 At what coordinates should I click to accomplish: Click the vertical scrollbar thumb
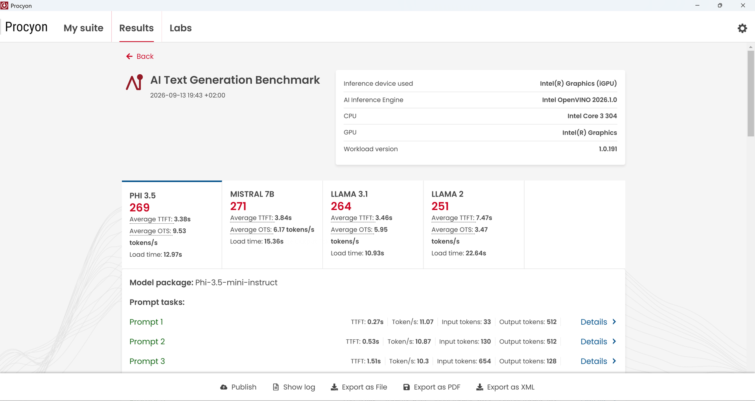tap(751, 94)
